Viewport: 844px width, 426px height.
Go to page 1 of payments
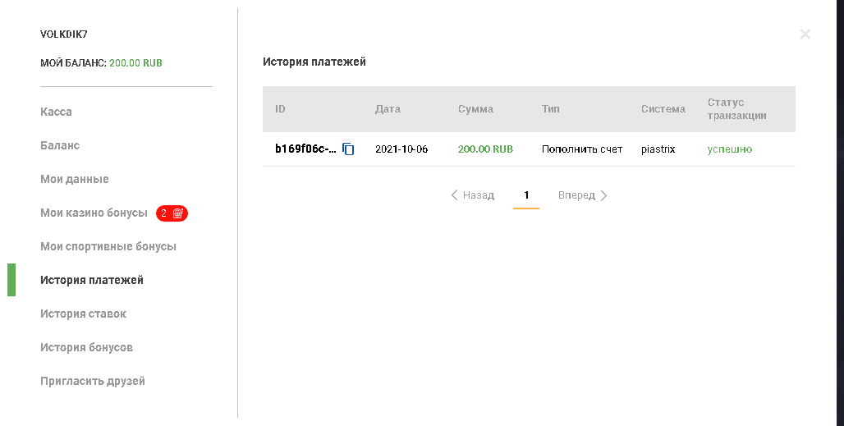(x=526, y=195)
